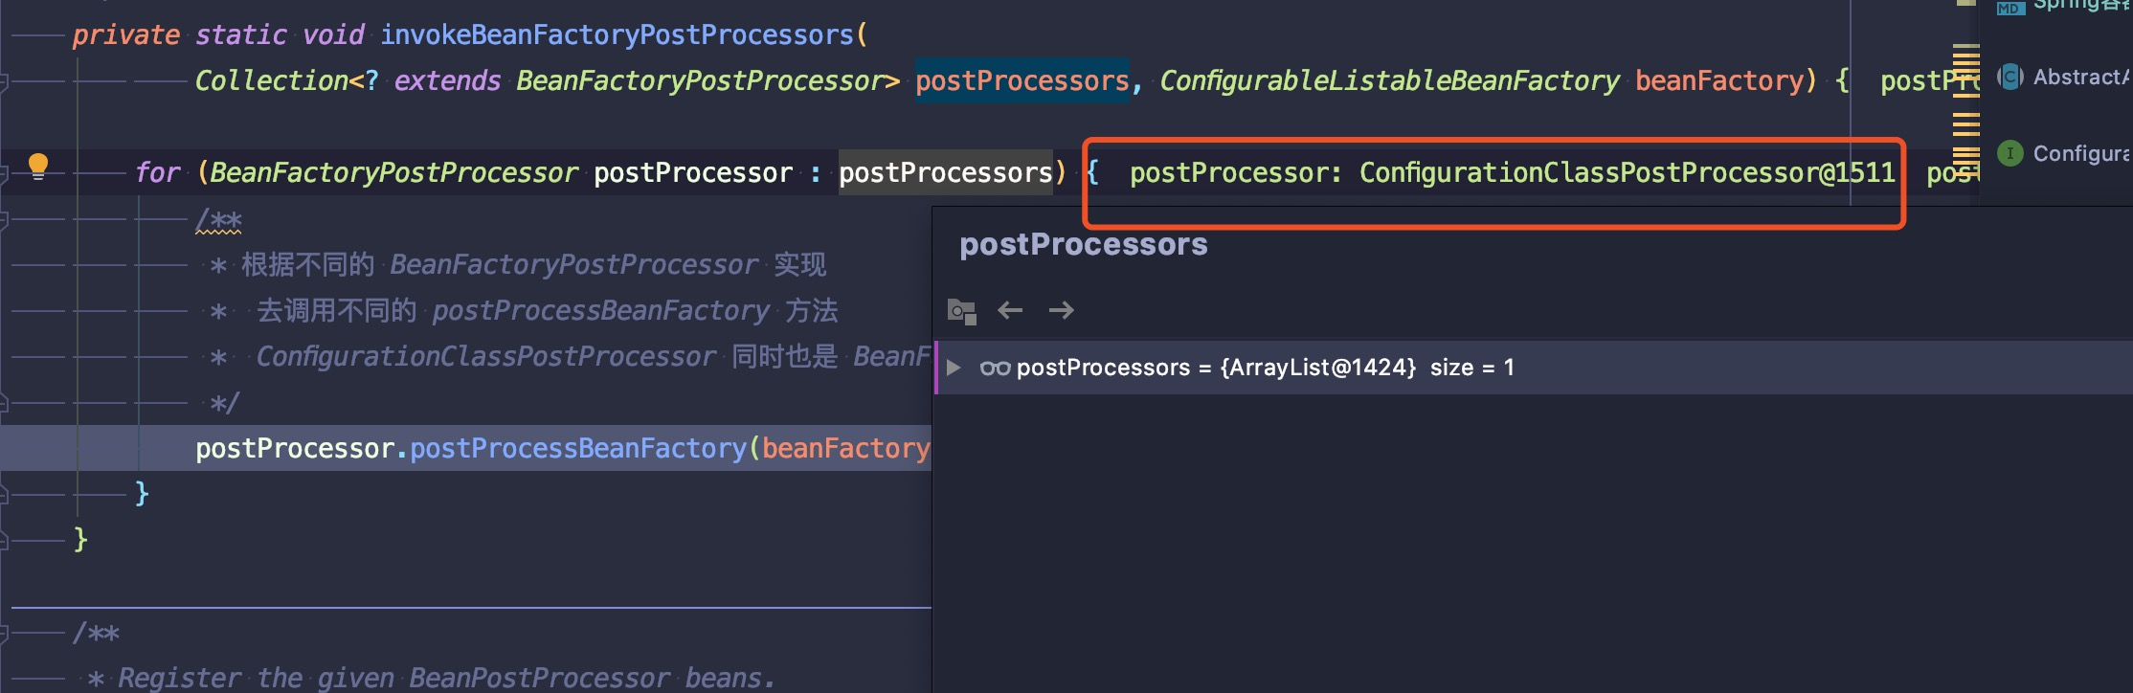The height and width of the screenshot is (693, 2133).
Task: Click the forward arrow in the debugger popup
Action: click(x=1061, y=310)
